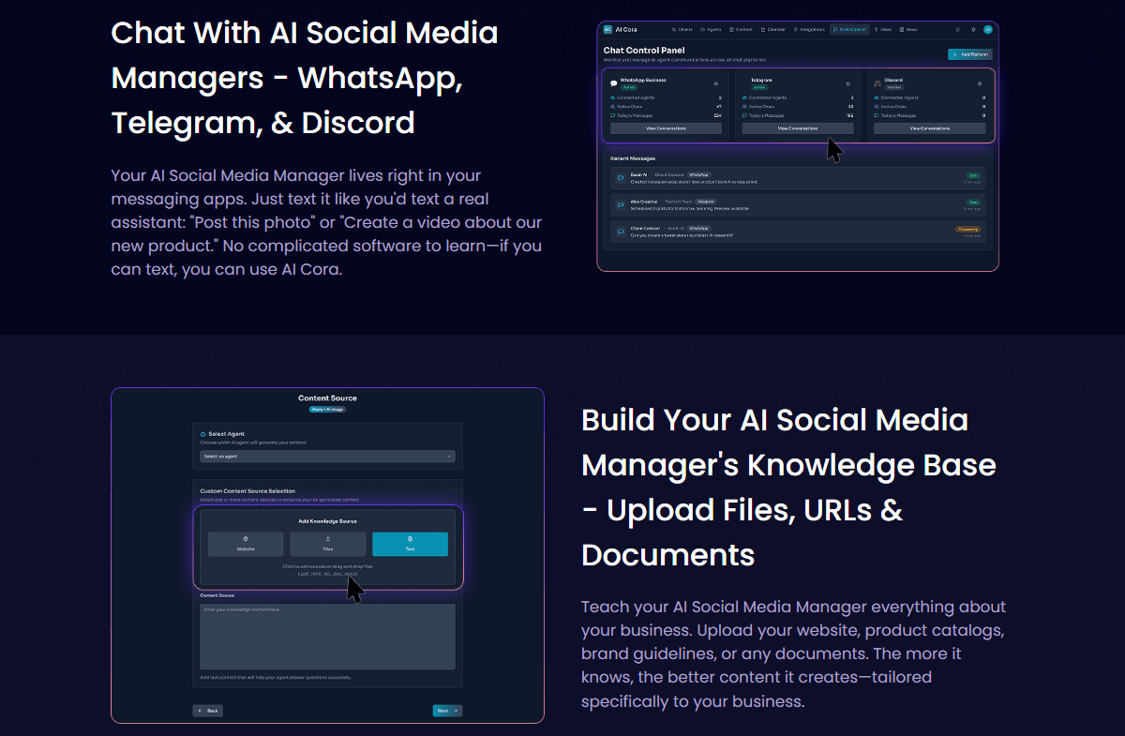Screen dimensions: 1125x736
Task: Click the Add Platform button
Action: pos(969,54)
